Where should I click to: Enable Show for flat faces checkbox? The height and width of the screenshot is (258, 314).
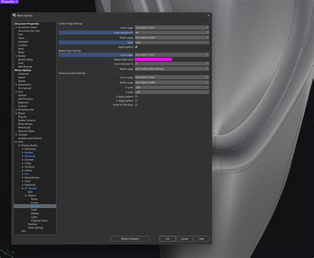[136, 105]
